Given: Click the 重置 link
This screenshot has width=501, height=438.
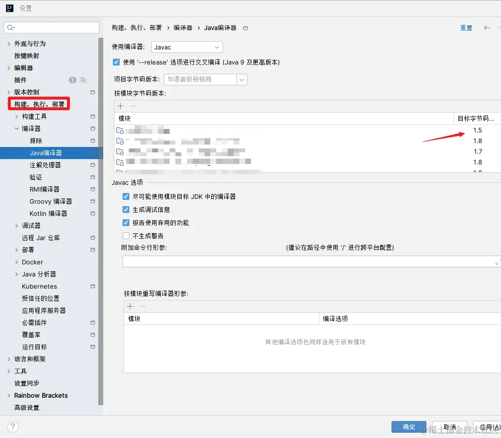Looking at the screenshot, I should (x=466, y=28).
